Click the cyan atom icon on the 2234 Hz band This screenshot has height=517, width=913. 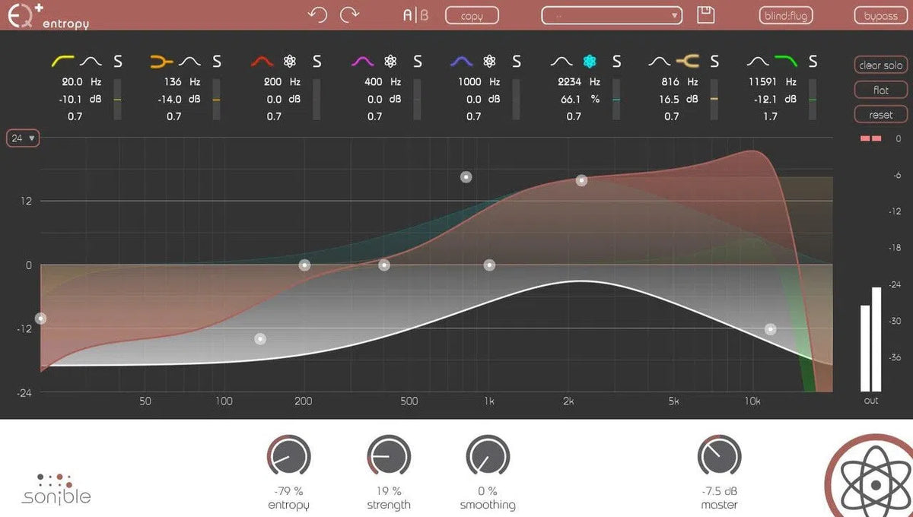[x=590, y=61]
